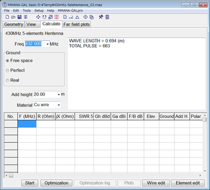
Task: Click the rotate arrow toolbar icon
Action: (44, 17)
